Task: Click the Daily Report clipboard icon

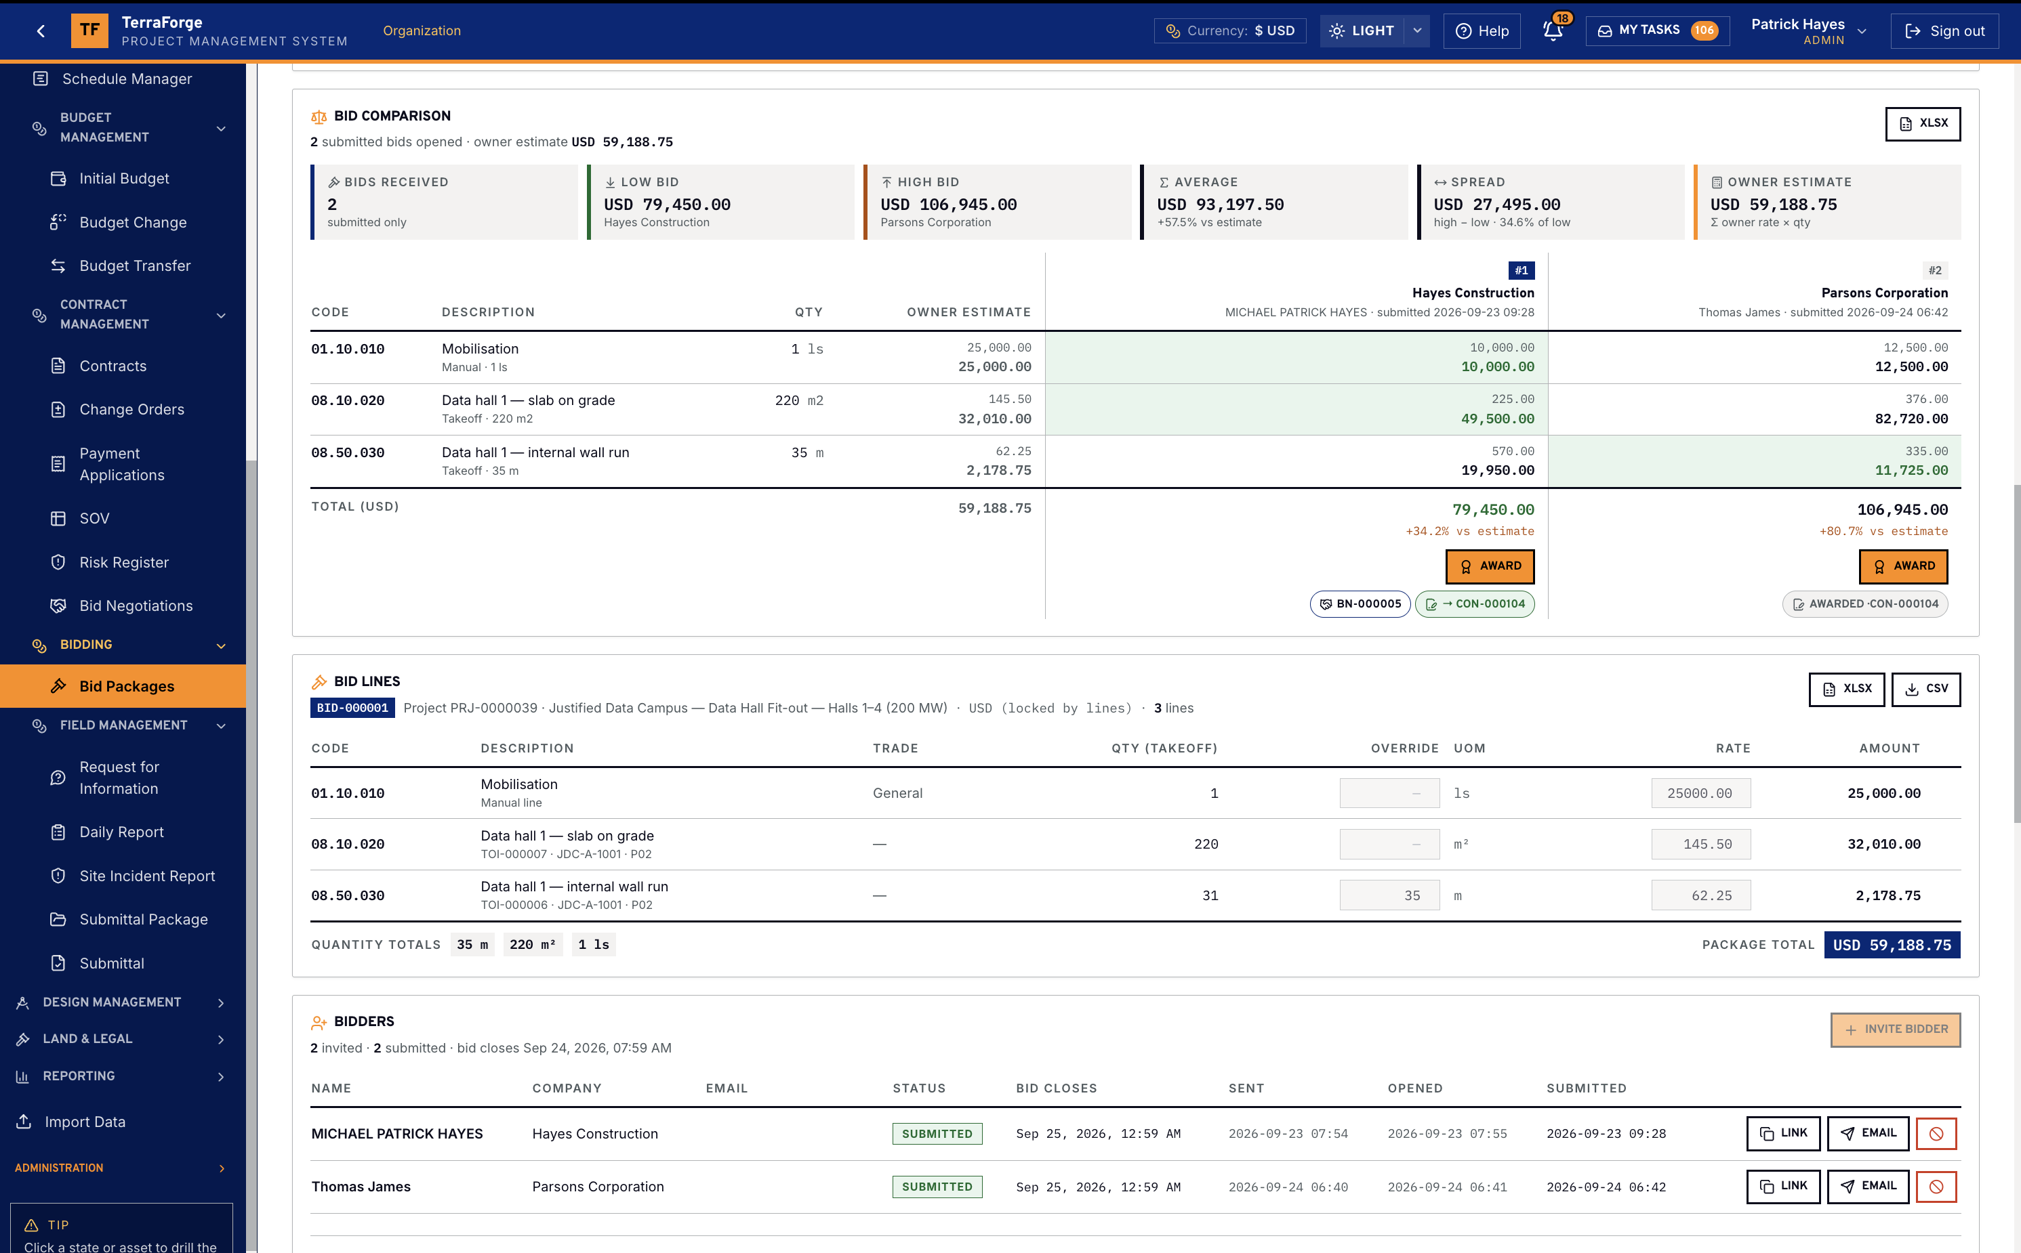Action: pyautogui.click(x=58, y=832)
